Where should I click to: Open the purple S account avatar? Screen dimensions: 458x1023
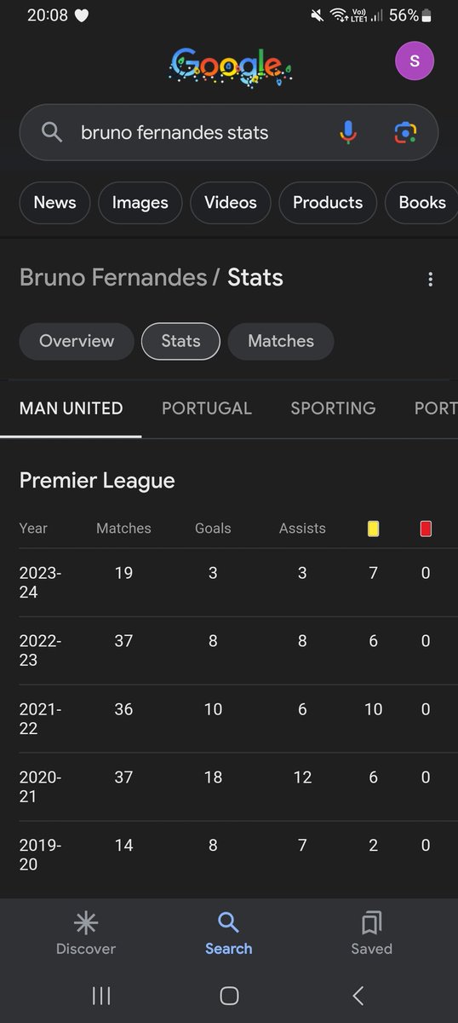click(x=415, y=61)
